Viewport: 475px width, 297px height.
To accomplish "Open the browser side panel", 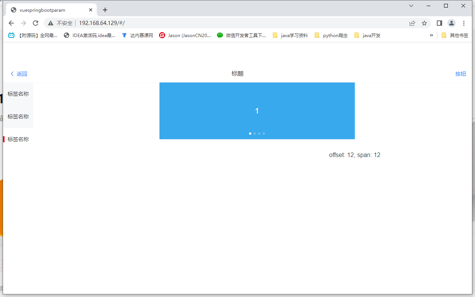I will click(x=439, y=23).
